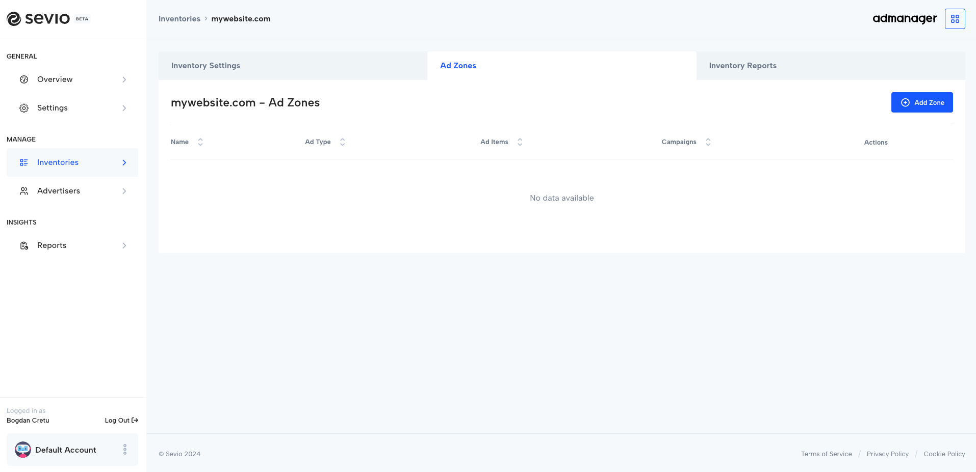The width and height of the screenshot is (976, 472).
Task: Toggle sorting on the Ad Type column
Action: pos(342,142)
